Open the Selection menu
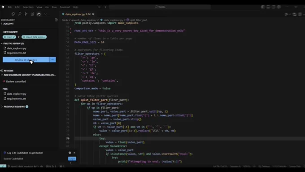This screenshot has height=172, width=305. [x=28, y=7]
